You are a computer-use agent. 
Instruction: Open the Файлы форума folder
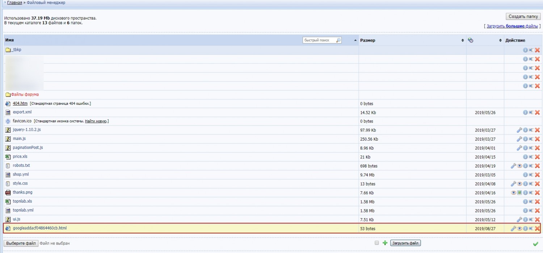pyautogui.click(x=25, y=95)
